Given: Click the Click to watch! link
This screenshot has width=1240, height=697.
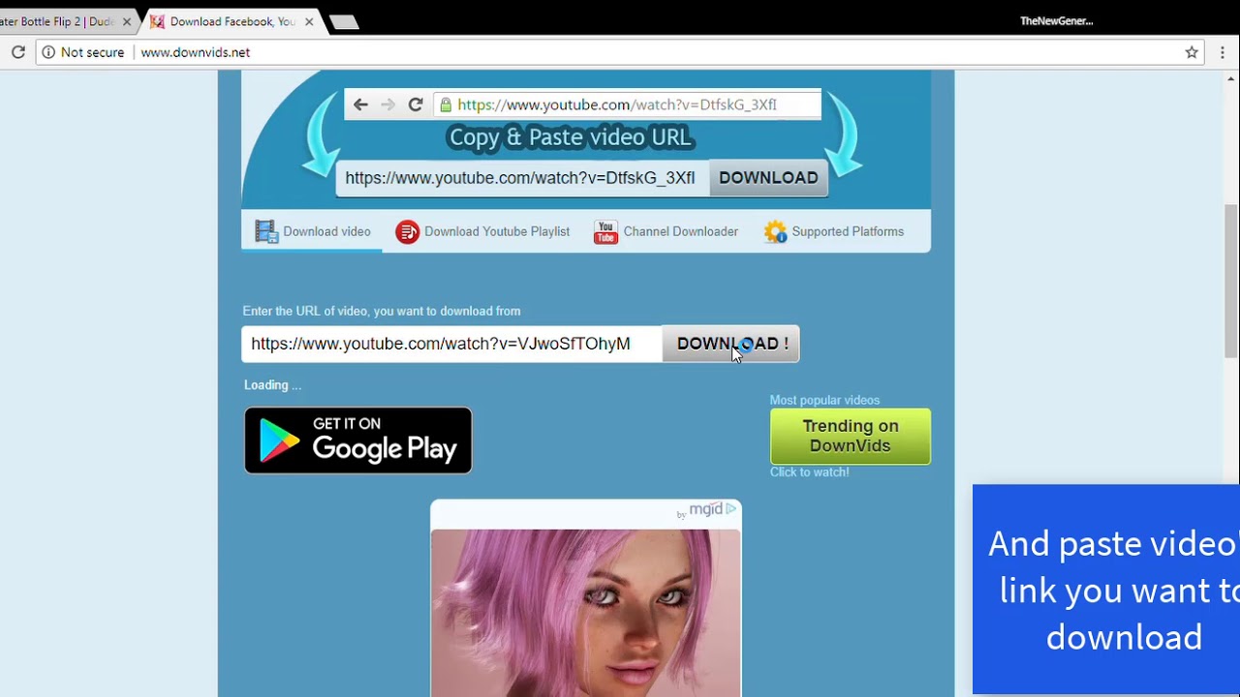Looking at the screenshot, I should tap(809, 472).
